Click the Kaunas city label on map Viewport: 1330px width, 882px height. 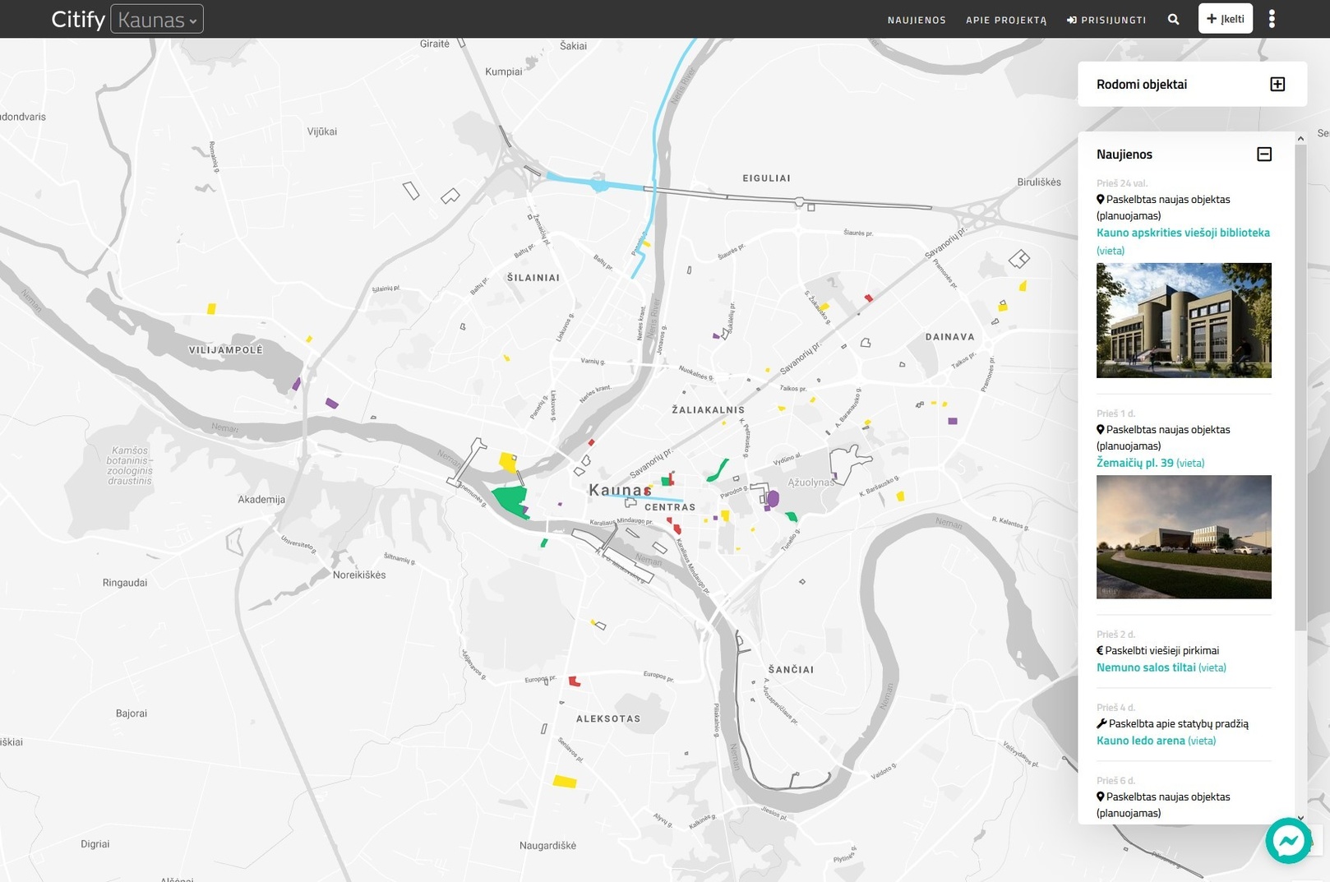coord(620,490)
